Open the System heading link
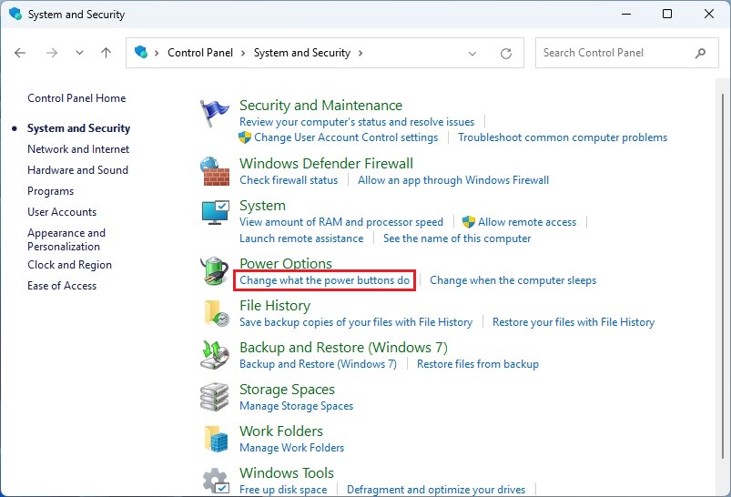The image size is (731, 497). point(262,206)
